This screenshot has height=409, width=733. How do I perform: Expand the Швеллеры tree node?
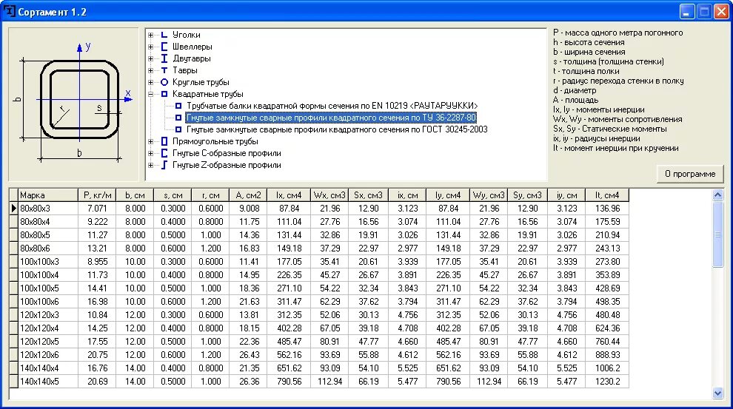click(150, 47)
